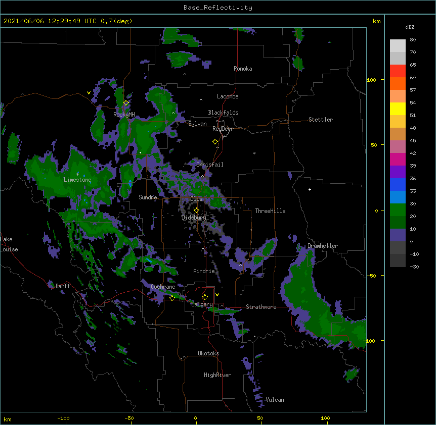Click the Calgary city label
436x425 pixels.
[x=202, y=304]
